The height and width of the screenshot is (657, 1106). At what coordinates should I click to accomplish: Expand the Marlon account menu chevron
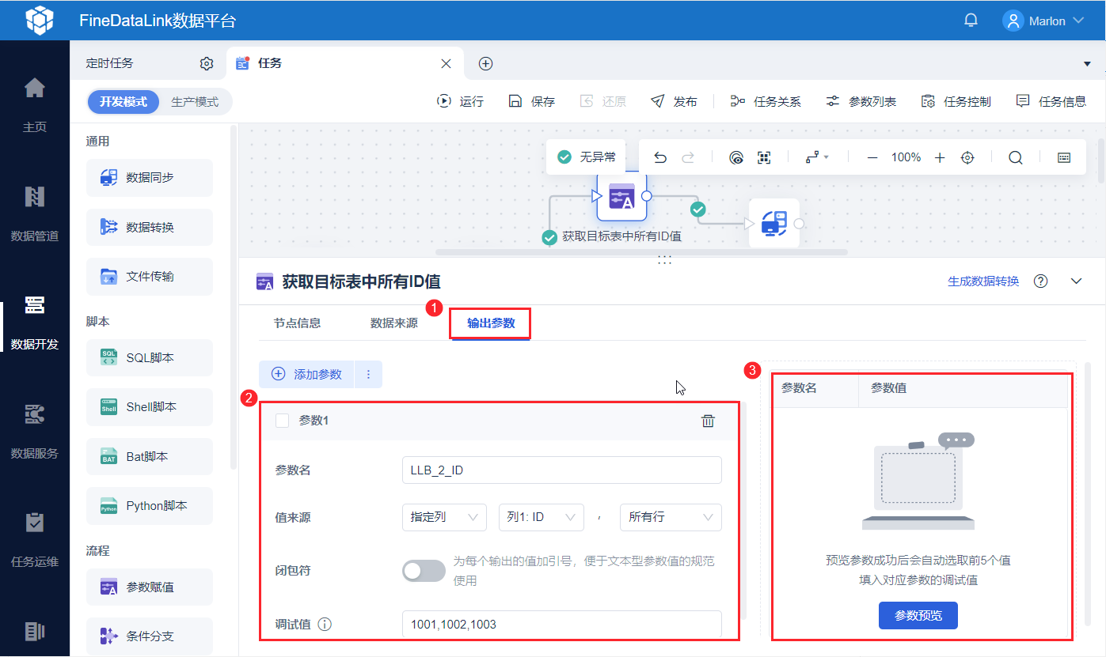[1078, 21]
